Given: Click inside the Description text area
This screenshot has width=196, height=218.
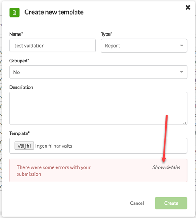Looking at the screenshot, I should coord(98,108).
